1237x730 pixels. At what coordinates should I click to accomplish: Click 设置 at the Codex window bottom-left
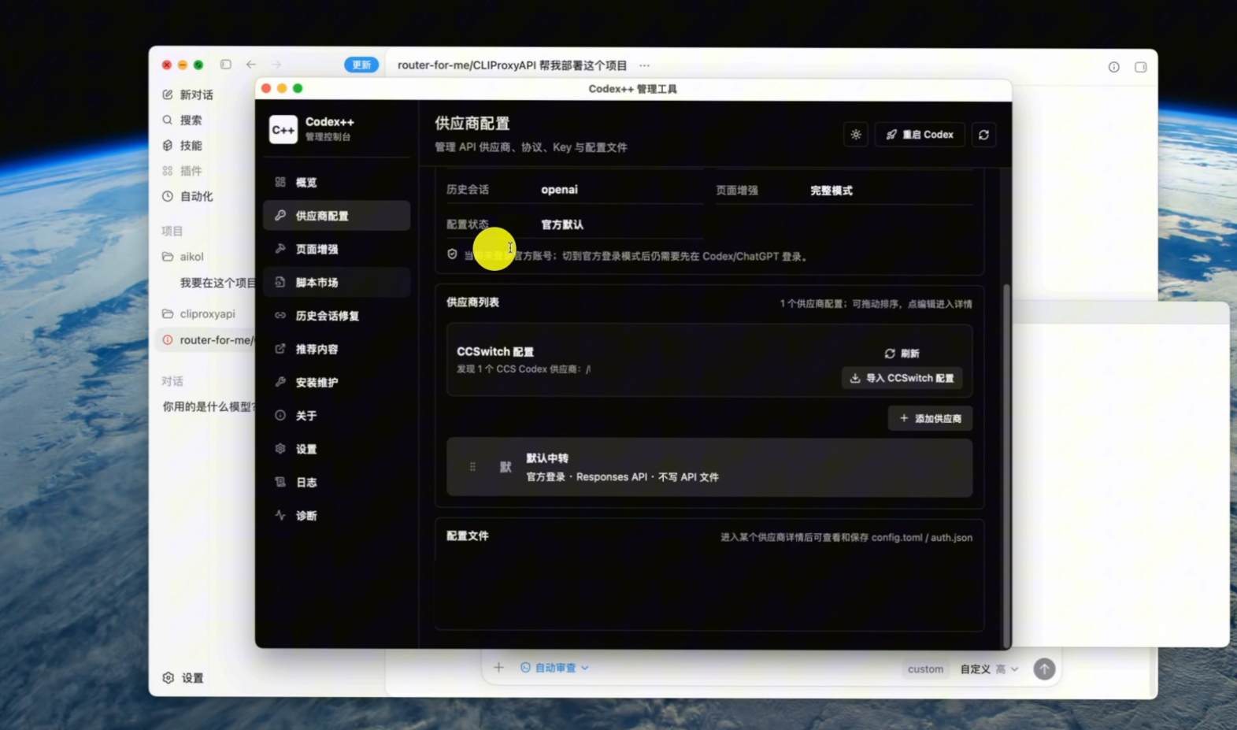(183, 678)
